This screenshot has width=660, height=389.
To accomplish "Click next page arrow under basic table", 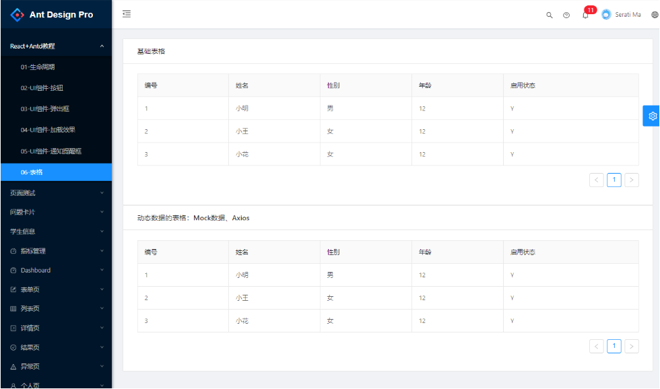I will coord(631,180).
